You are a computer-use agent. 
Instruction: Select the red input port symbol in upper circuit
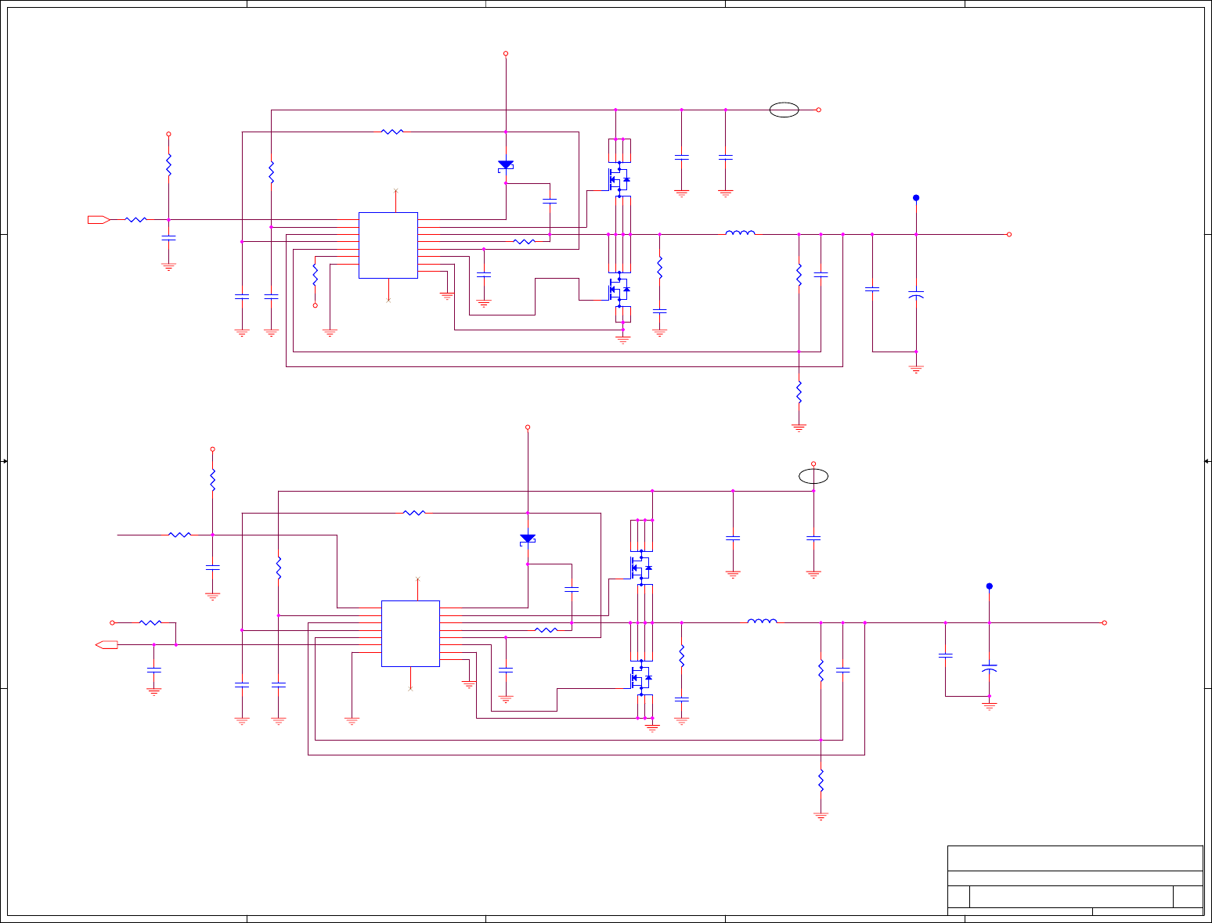[x=99, y=220]
